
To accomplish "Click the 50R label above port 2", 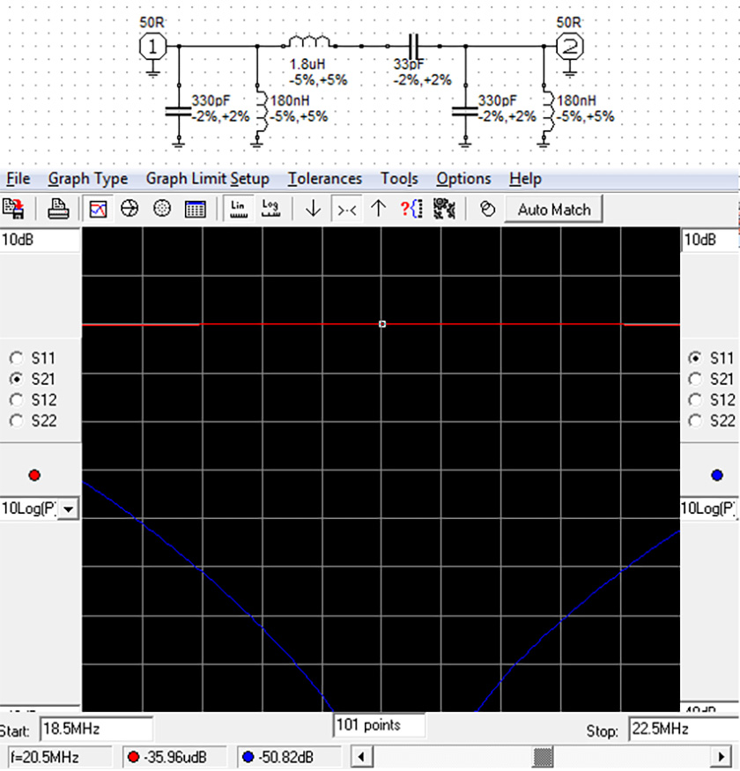I will coord(569,22).
